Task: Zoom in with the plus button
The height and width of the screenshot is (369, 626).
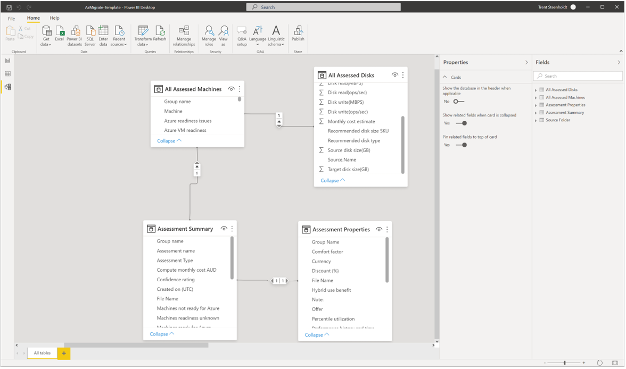Action: 583,363
